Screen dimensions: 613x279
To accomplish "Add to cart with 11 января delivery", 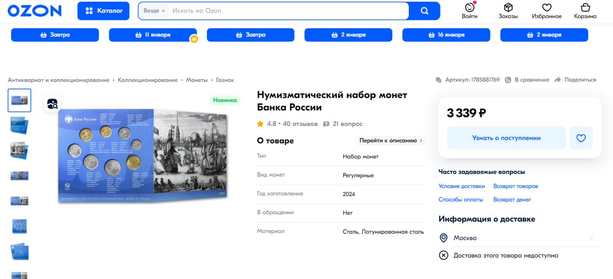I will tap(153, 35).
